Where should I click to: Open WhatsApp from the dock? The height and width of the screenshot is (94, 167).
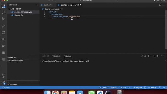(92, 92)
